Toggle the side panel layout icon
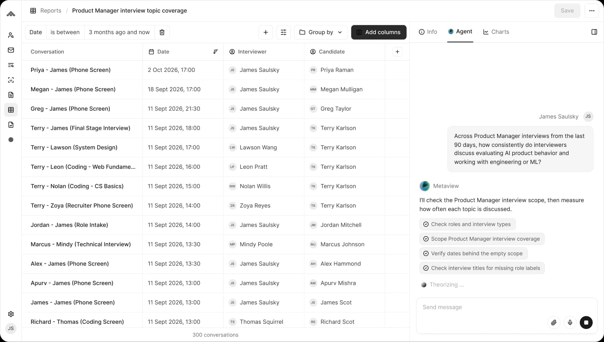 [x=594, y=32]
